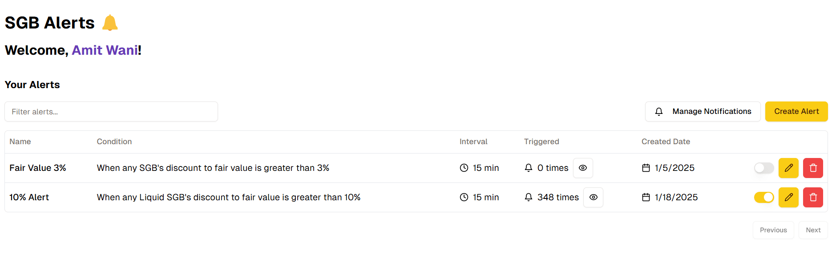Click the yellow bell beside SGB Alerts
The width and height of the screenshot is (832, 255).
(x=110, y=23)
